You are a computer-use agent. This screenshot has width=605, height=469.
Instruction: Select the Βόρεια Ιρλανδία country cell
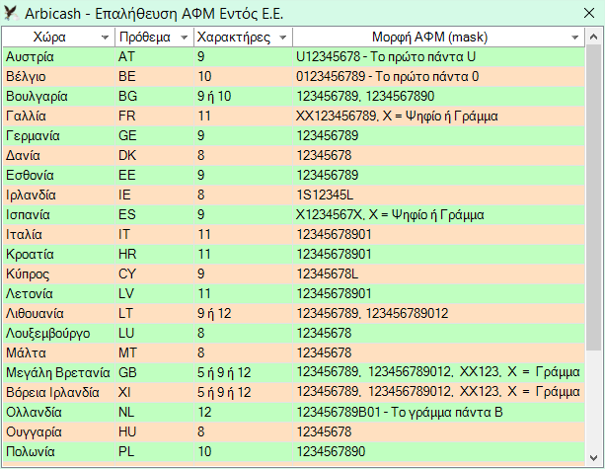(x=58, y=392)
